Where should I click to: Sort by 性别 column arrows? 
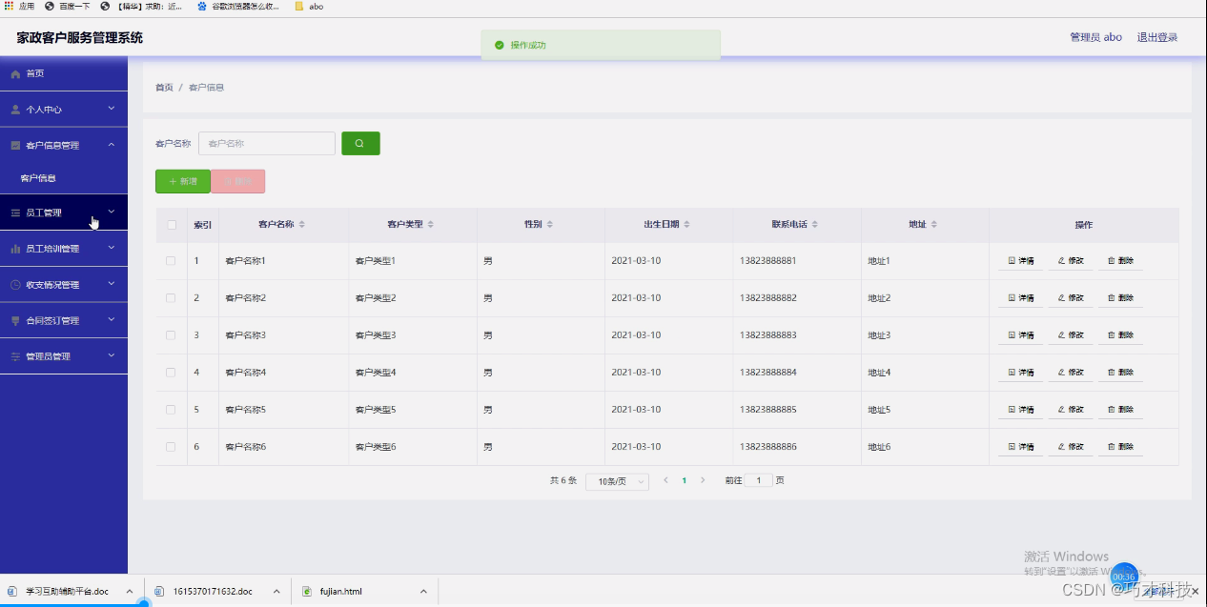coord(550,225)
